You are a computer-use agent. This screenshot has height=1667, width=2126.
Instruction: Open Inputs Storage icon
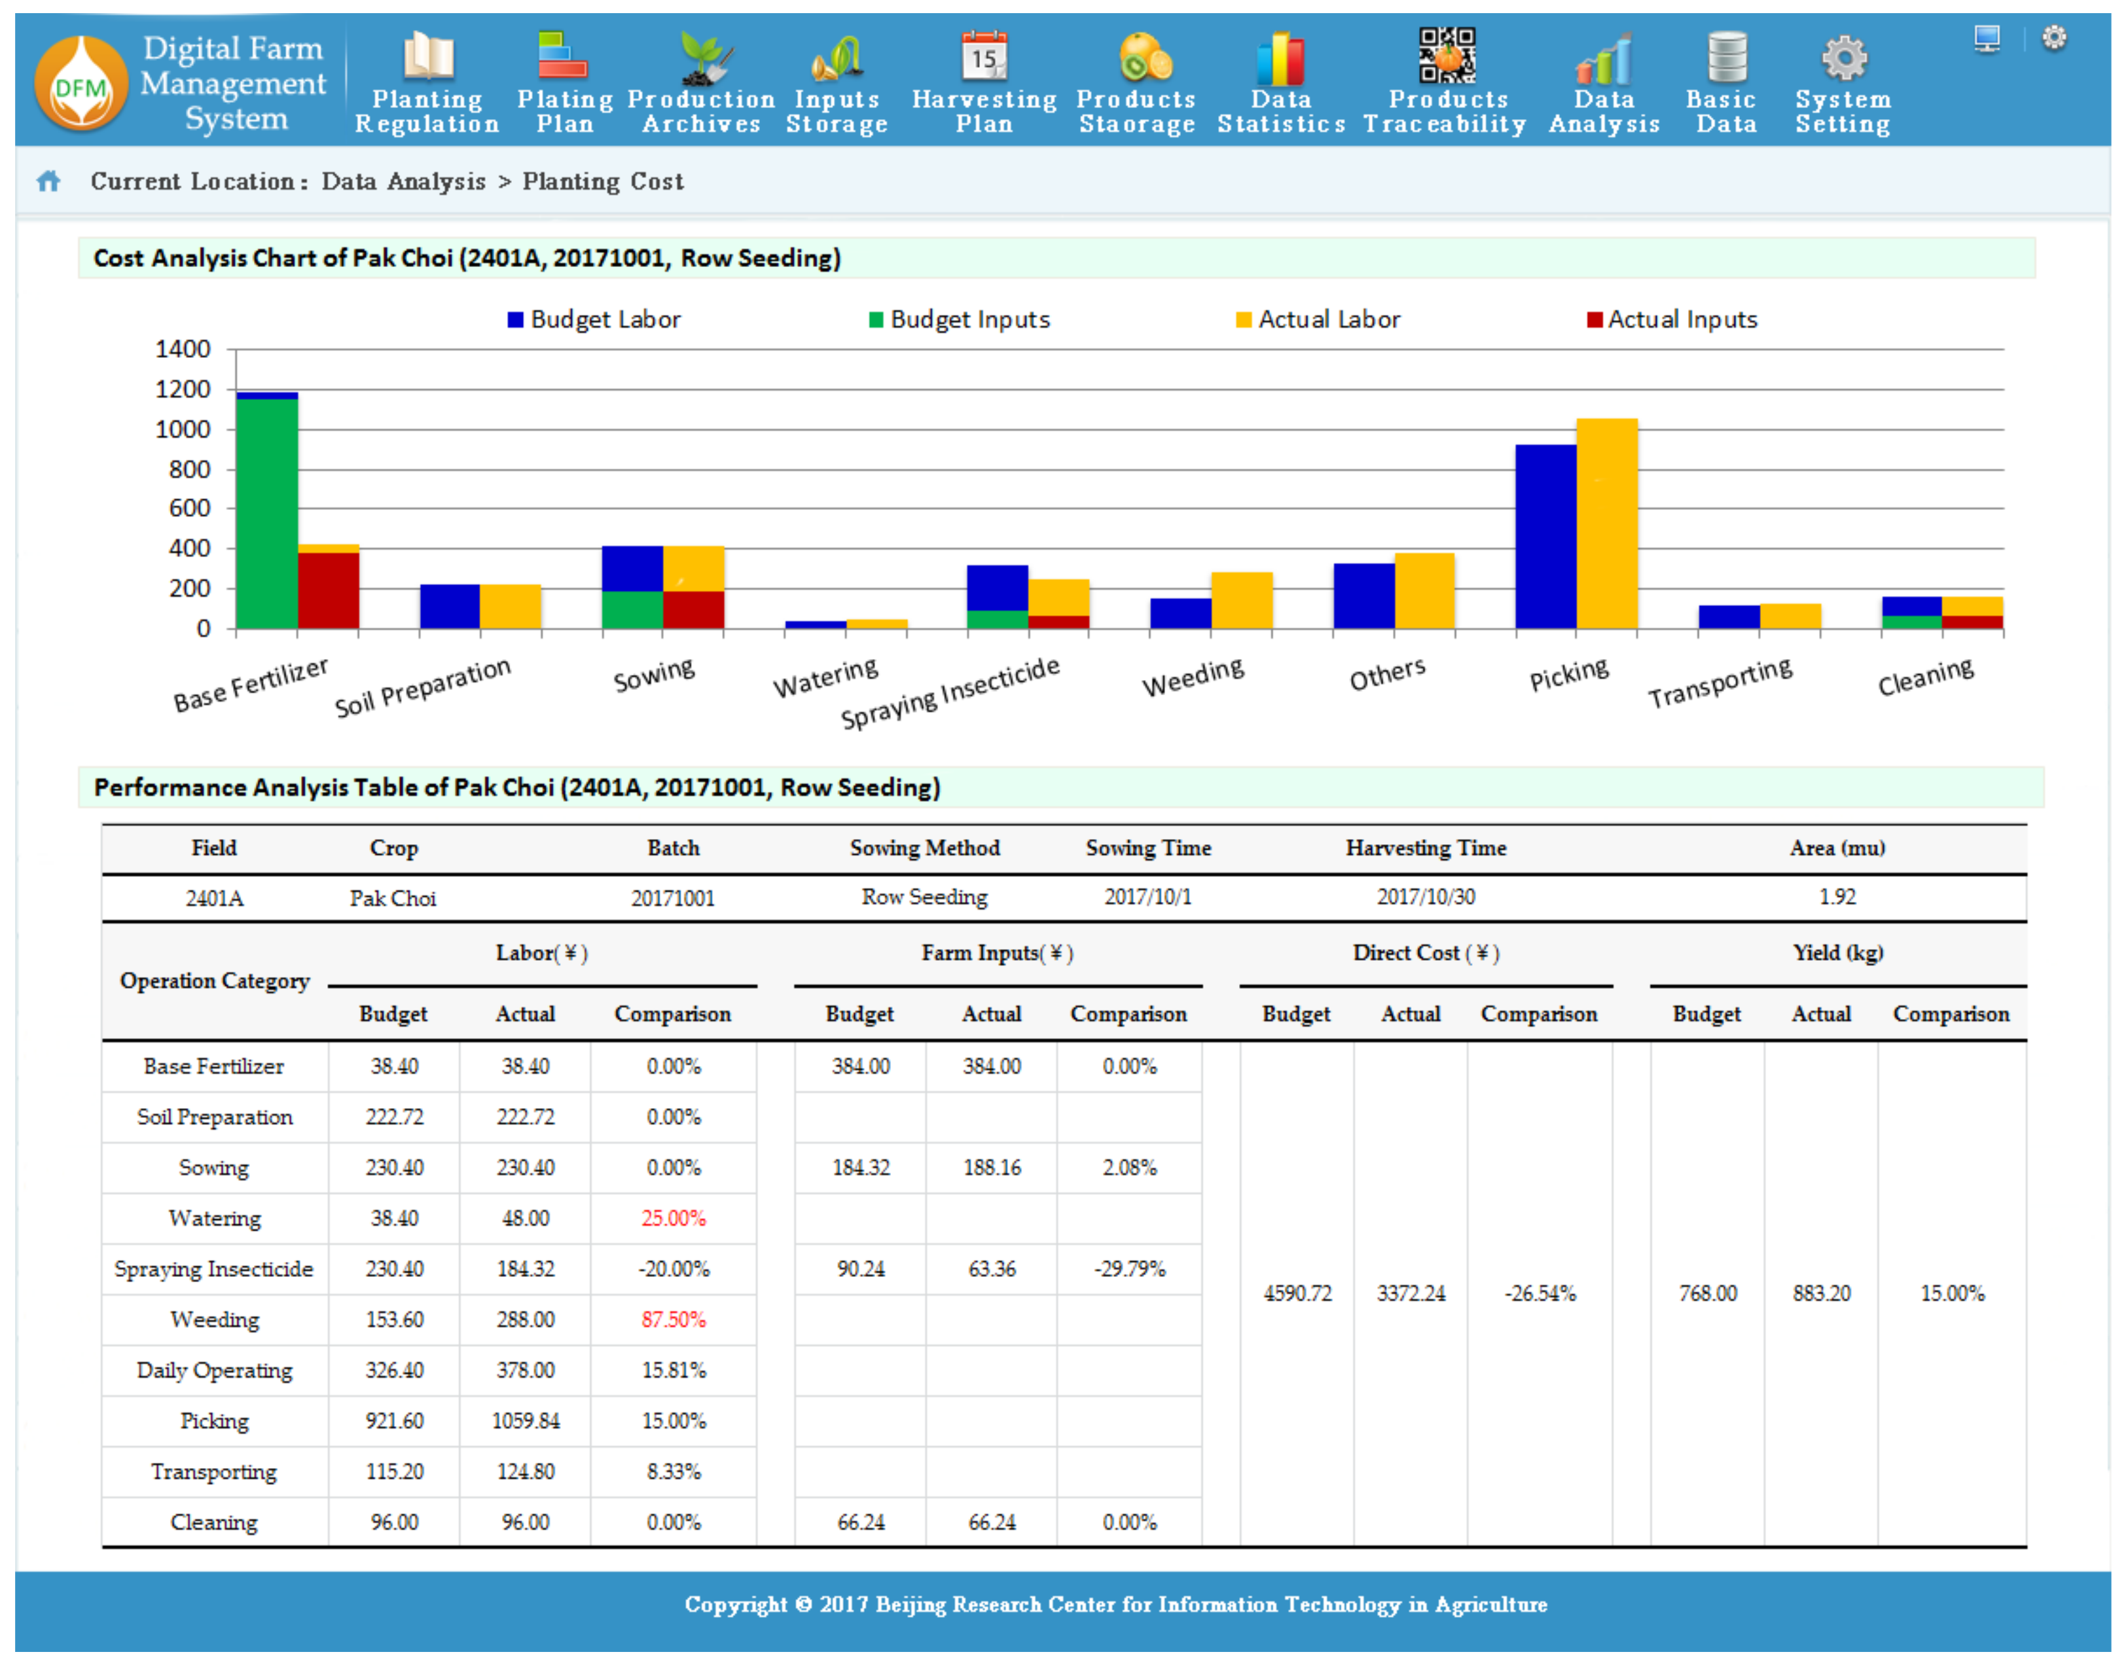[838, 58]
